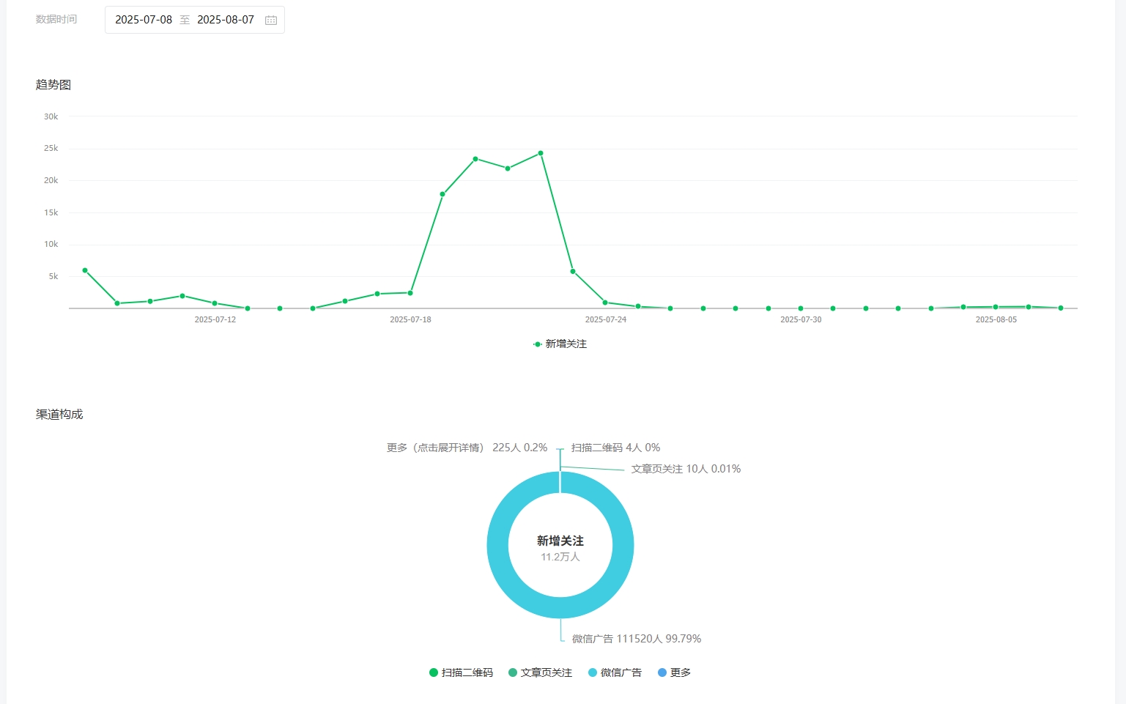Toggle 扫描二维码 legend item

coord(461,672)
